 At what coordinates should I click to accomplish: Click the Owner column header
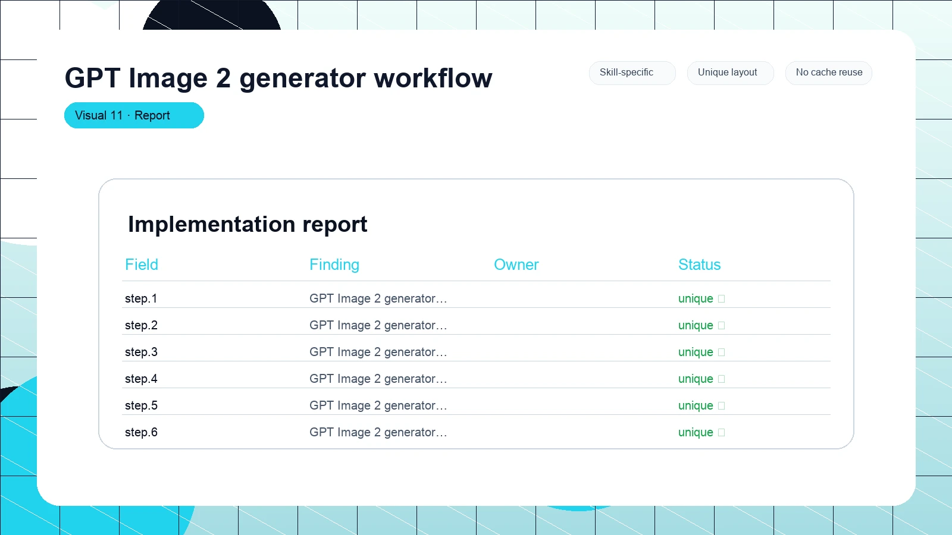coord(516,265)
